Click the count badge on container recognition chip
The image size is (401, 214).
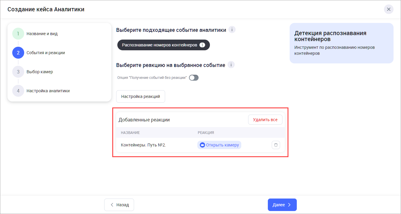[202, 45]
